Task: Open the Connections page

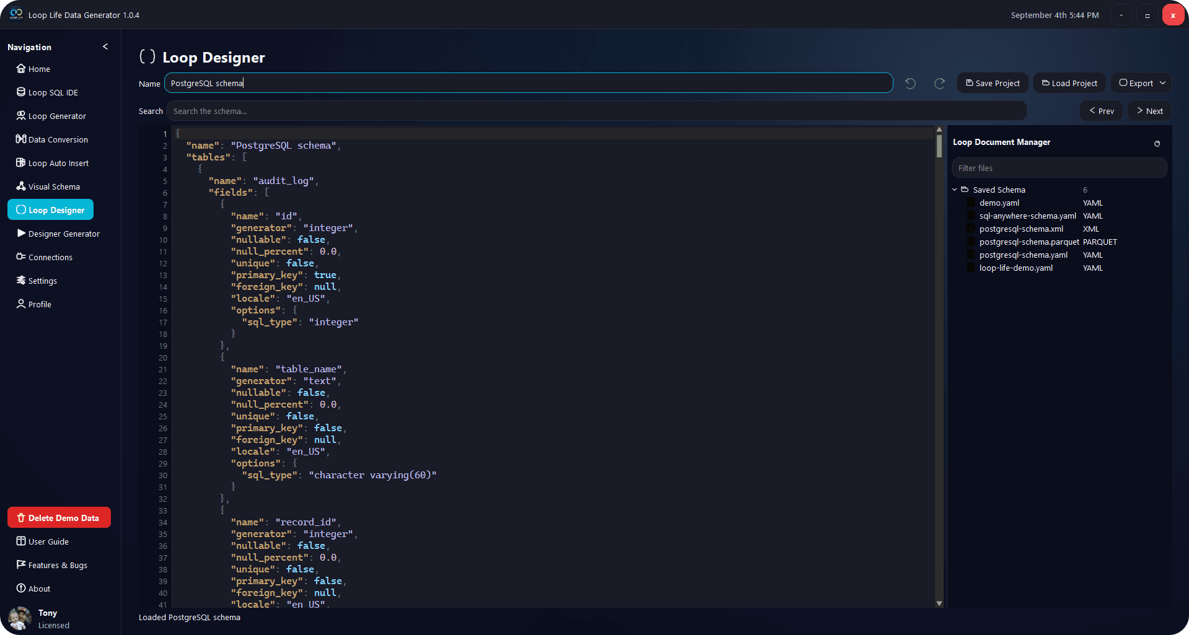Action: point(44,257)
